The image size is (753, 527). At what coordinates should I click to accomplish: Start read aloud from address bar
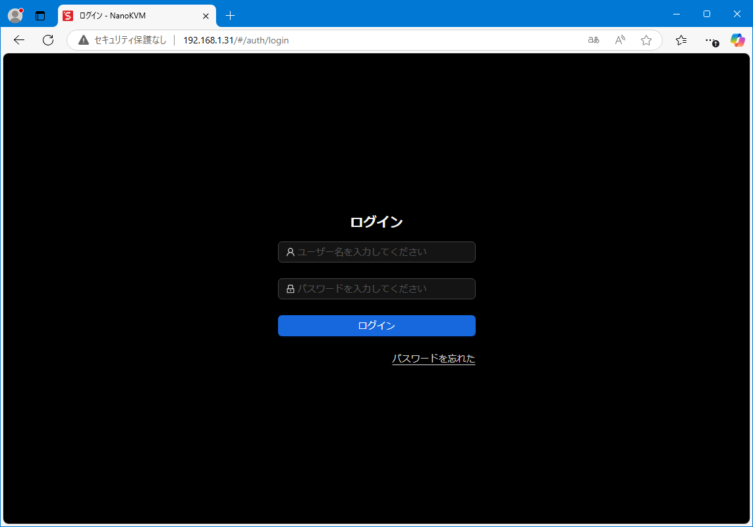coord(620,40)
